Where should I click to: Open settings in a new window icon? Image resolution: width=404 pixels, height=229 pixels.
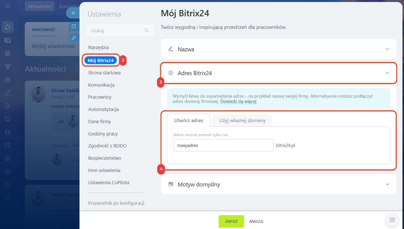pos(74,26)
